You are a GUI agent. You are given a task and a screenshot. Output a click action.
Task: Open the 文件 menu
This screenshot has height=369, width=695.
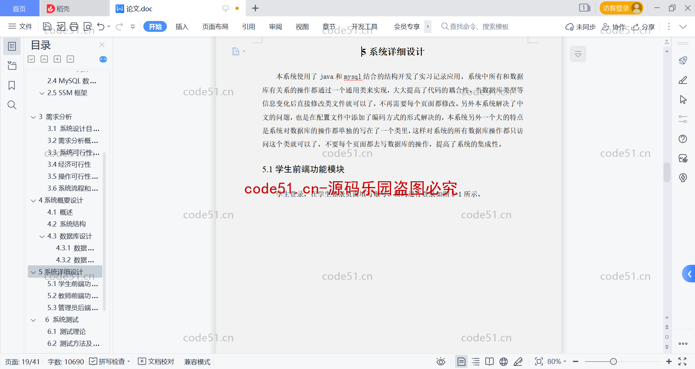click(21, 26)
